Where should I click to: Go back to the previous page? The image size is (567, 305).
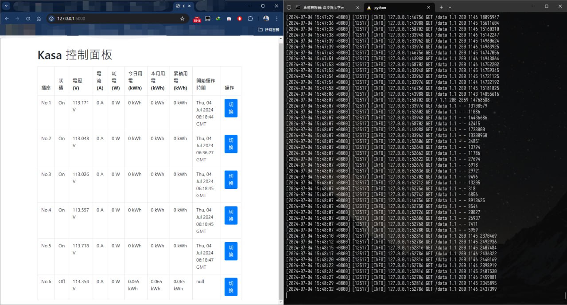click(7, 19)
